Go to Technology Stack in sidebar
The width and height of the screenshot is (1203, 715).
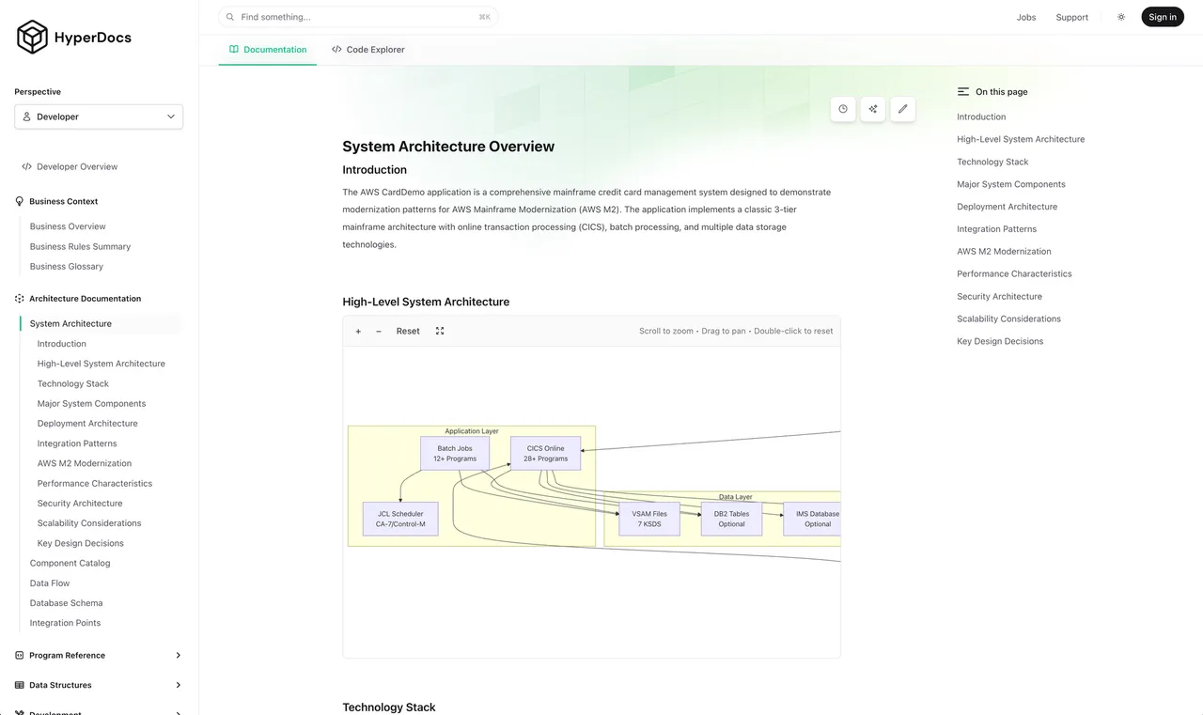click(x=73, y=383)
